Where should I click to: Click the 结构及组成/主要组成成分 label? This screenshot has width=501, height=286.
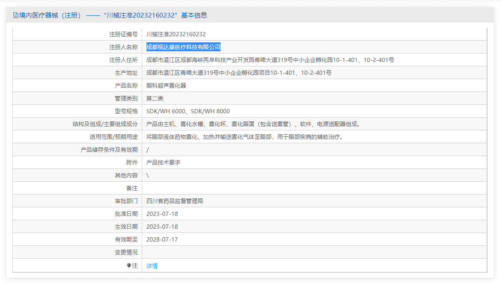tap(105, 124)
